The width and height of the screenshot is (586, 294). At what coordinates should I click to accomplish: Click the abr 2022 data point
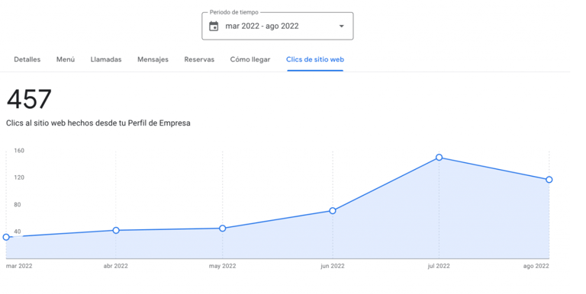pos(116,230)
